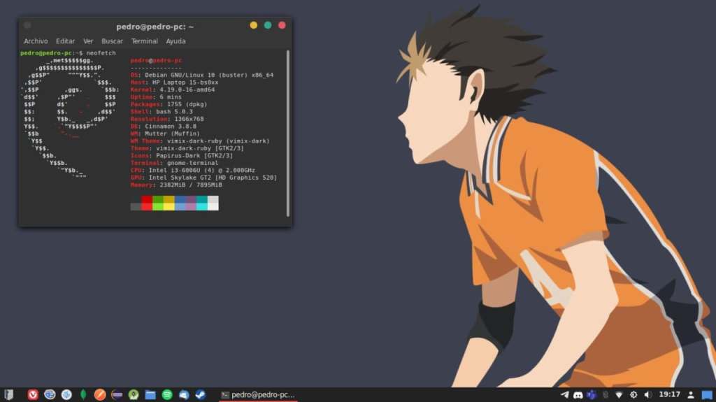Click the 19:17 clock applet
The height and width of the screenshot is (402, 716).
click(x=669, y=395)
